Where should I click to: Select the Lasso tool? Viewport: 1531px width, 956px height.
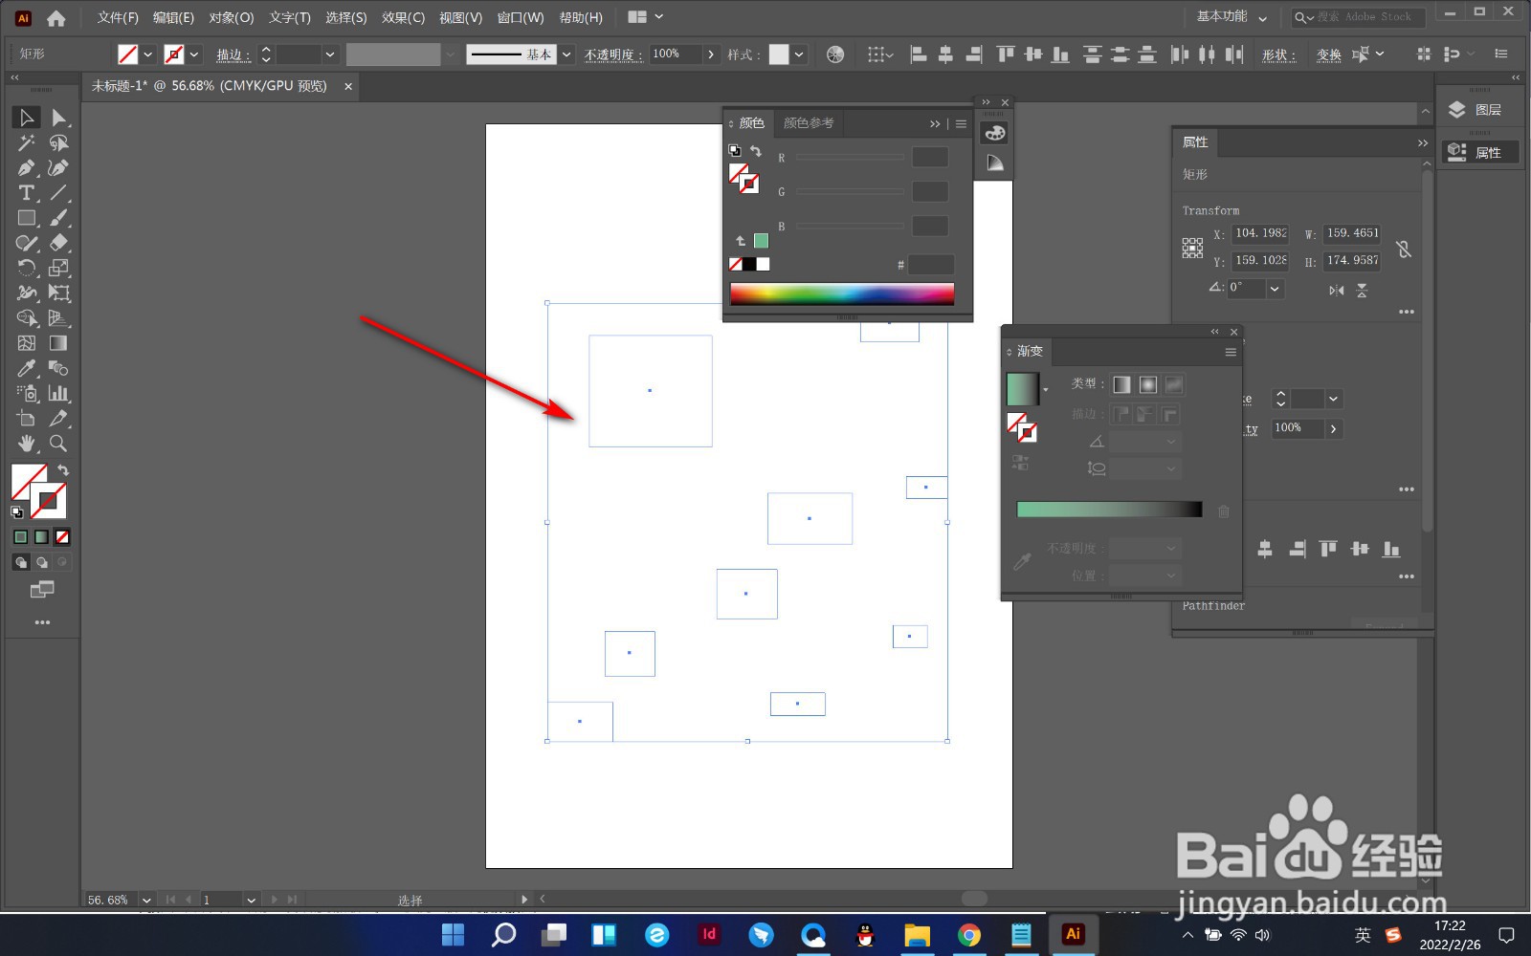click(x=58, y=142)
